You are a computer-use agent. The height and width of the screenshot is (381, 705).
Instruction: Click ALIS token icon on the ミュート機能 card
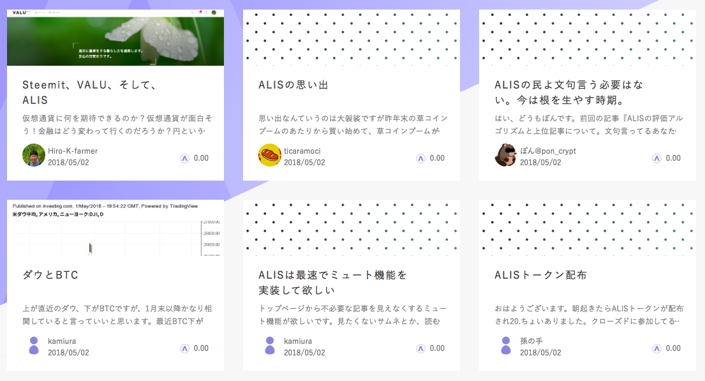[420, 348]
